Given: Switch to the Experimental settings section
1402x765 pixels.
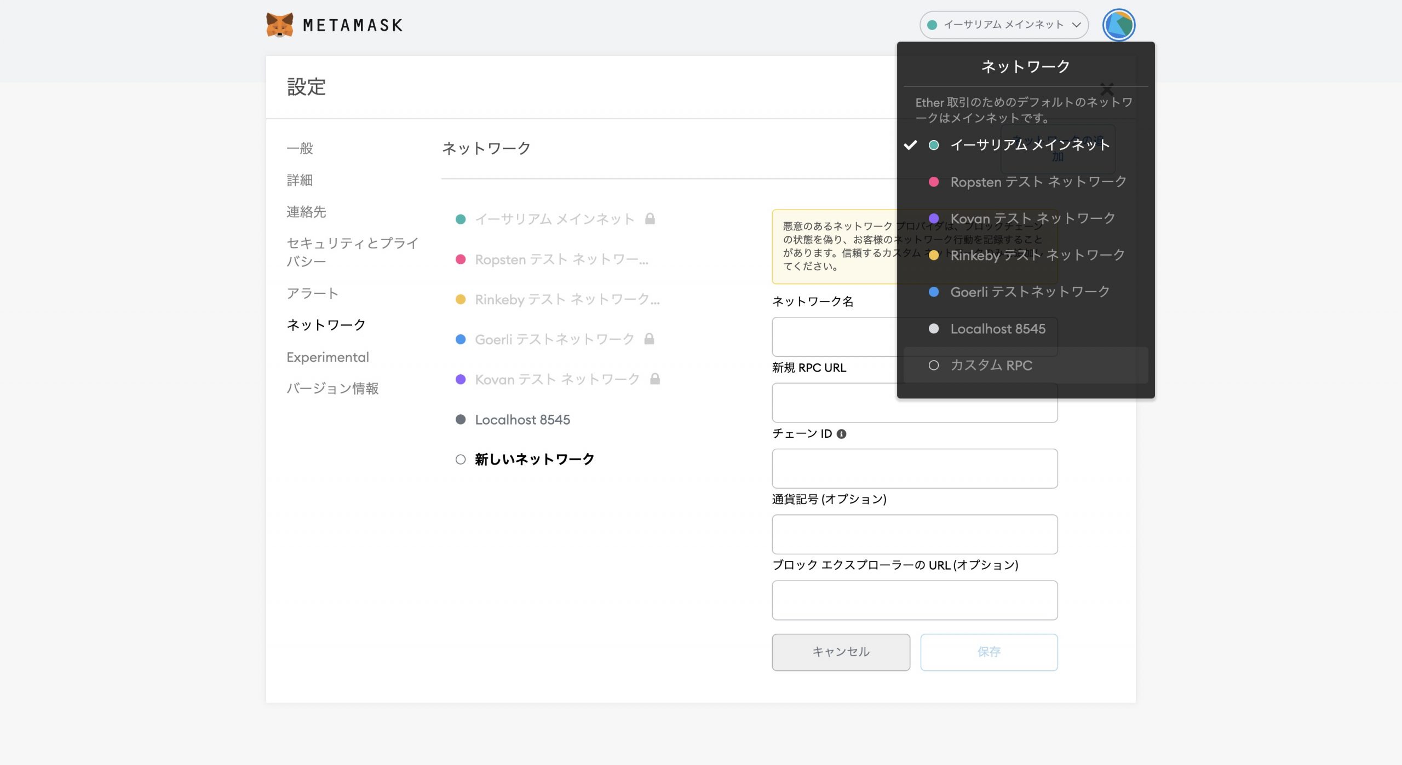Looking at the screenshot, I should point(327,357).
